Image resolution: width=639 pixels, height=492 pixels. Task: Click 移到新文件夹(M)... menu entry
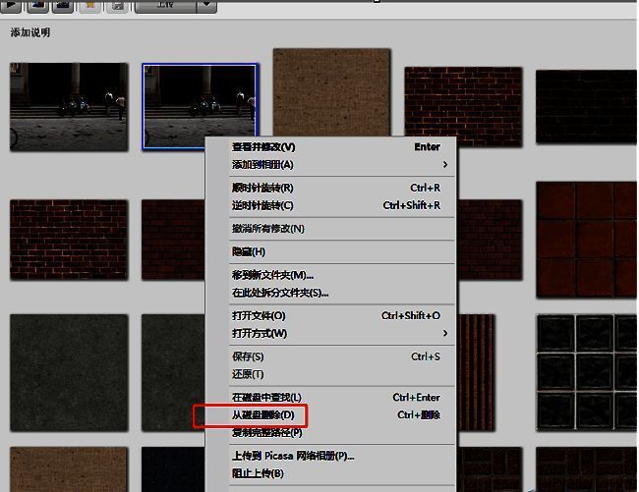point(272,275)
